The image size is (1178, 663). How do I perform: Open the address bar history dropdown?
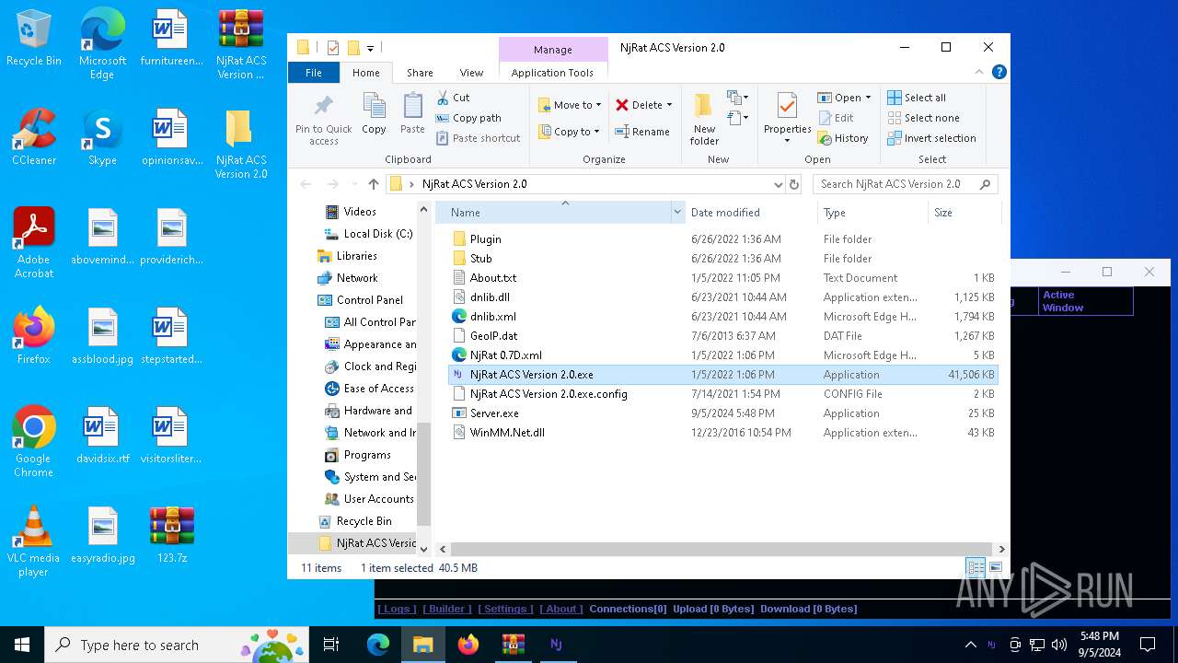[x=779, y=184]
